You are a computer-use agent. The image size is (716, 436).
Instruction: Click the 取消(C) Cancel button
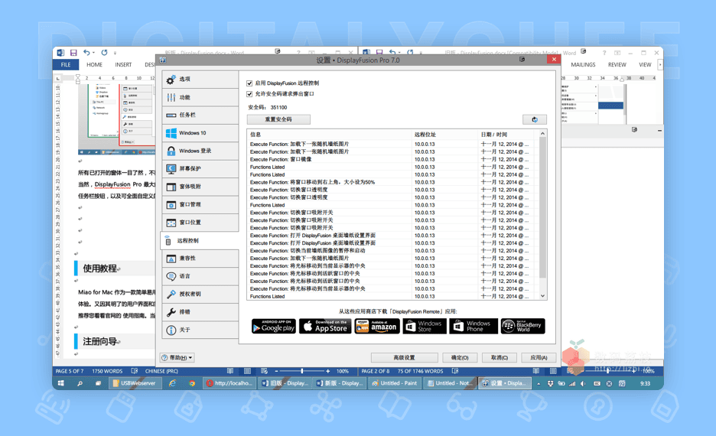(499, 357)
